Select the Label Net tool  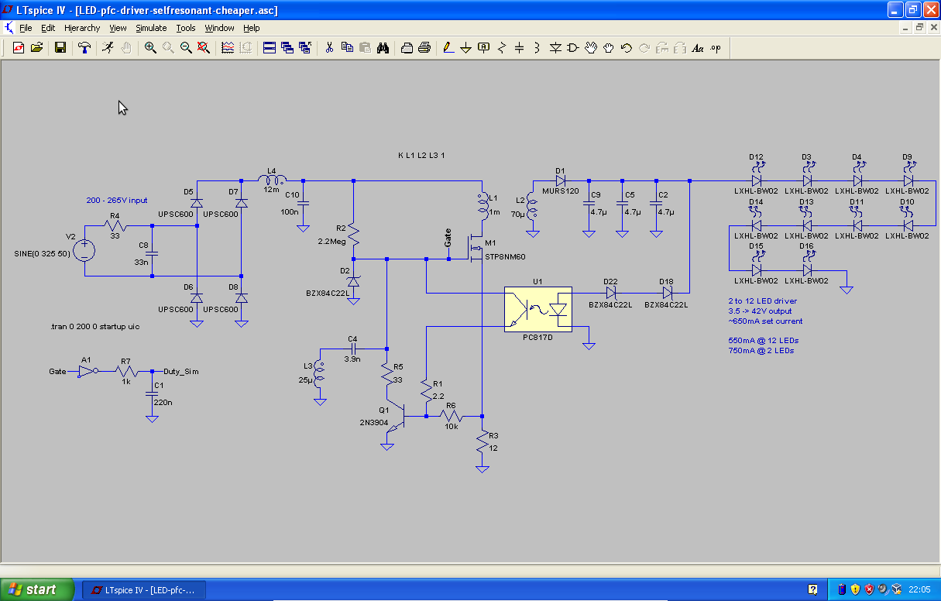click(483, 48)
